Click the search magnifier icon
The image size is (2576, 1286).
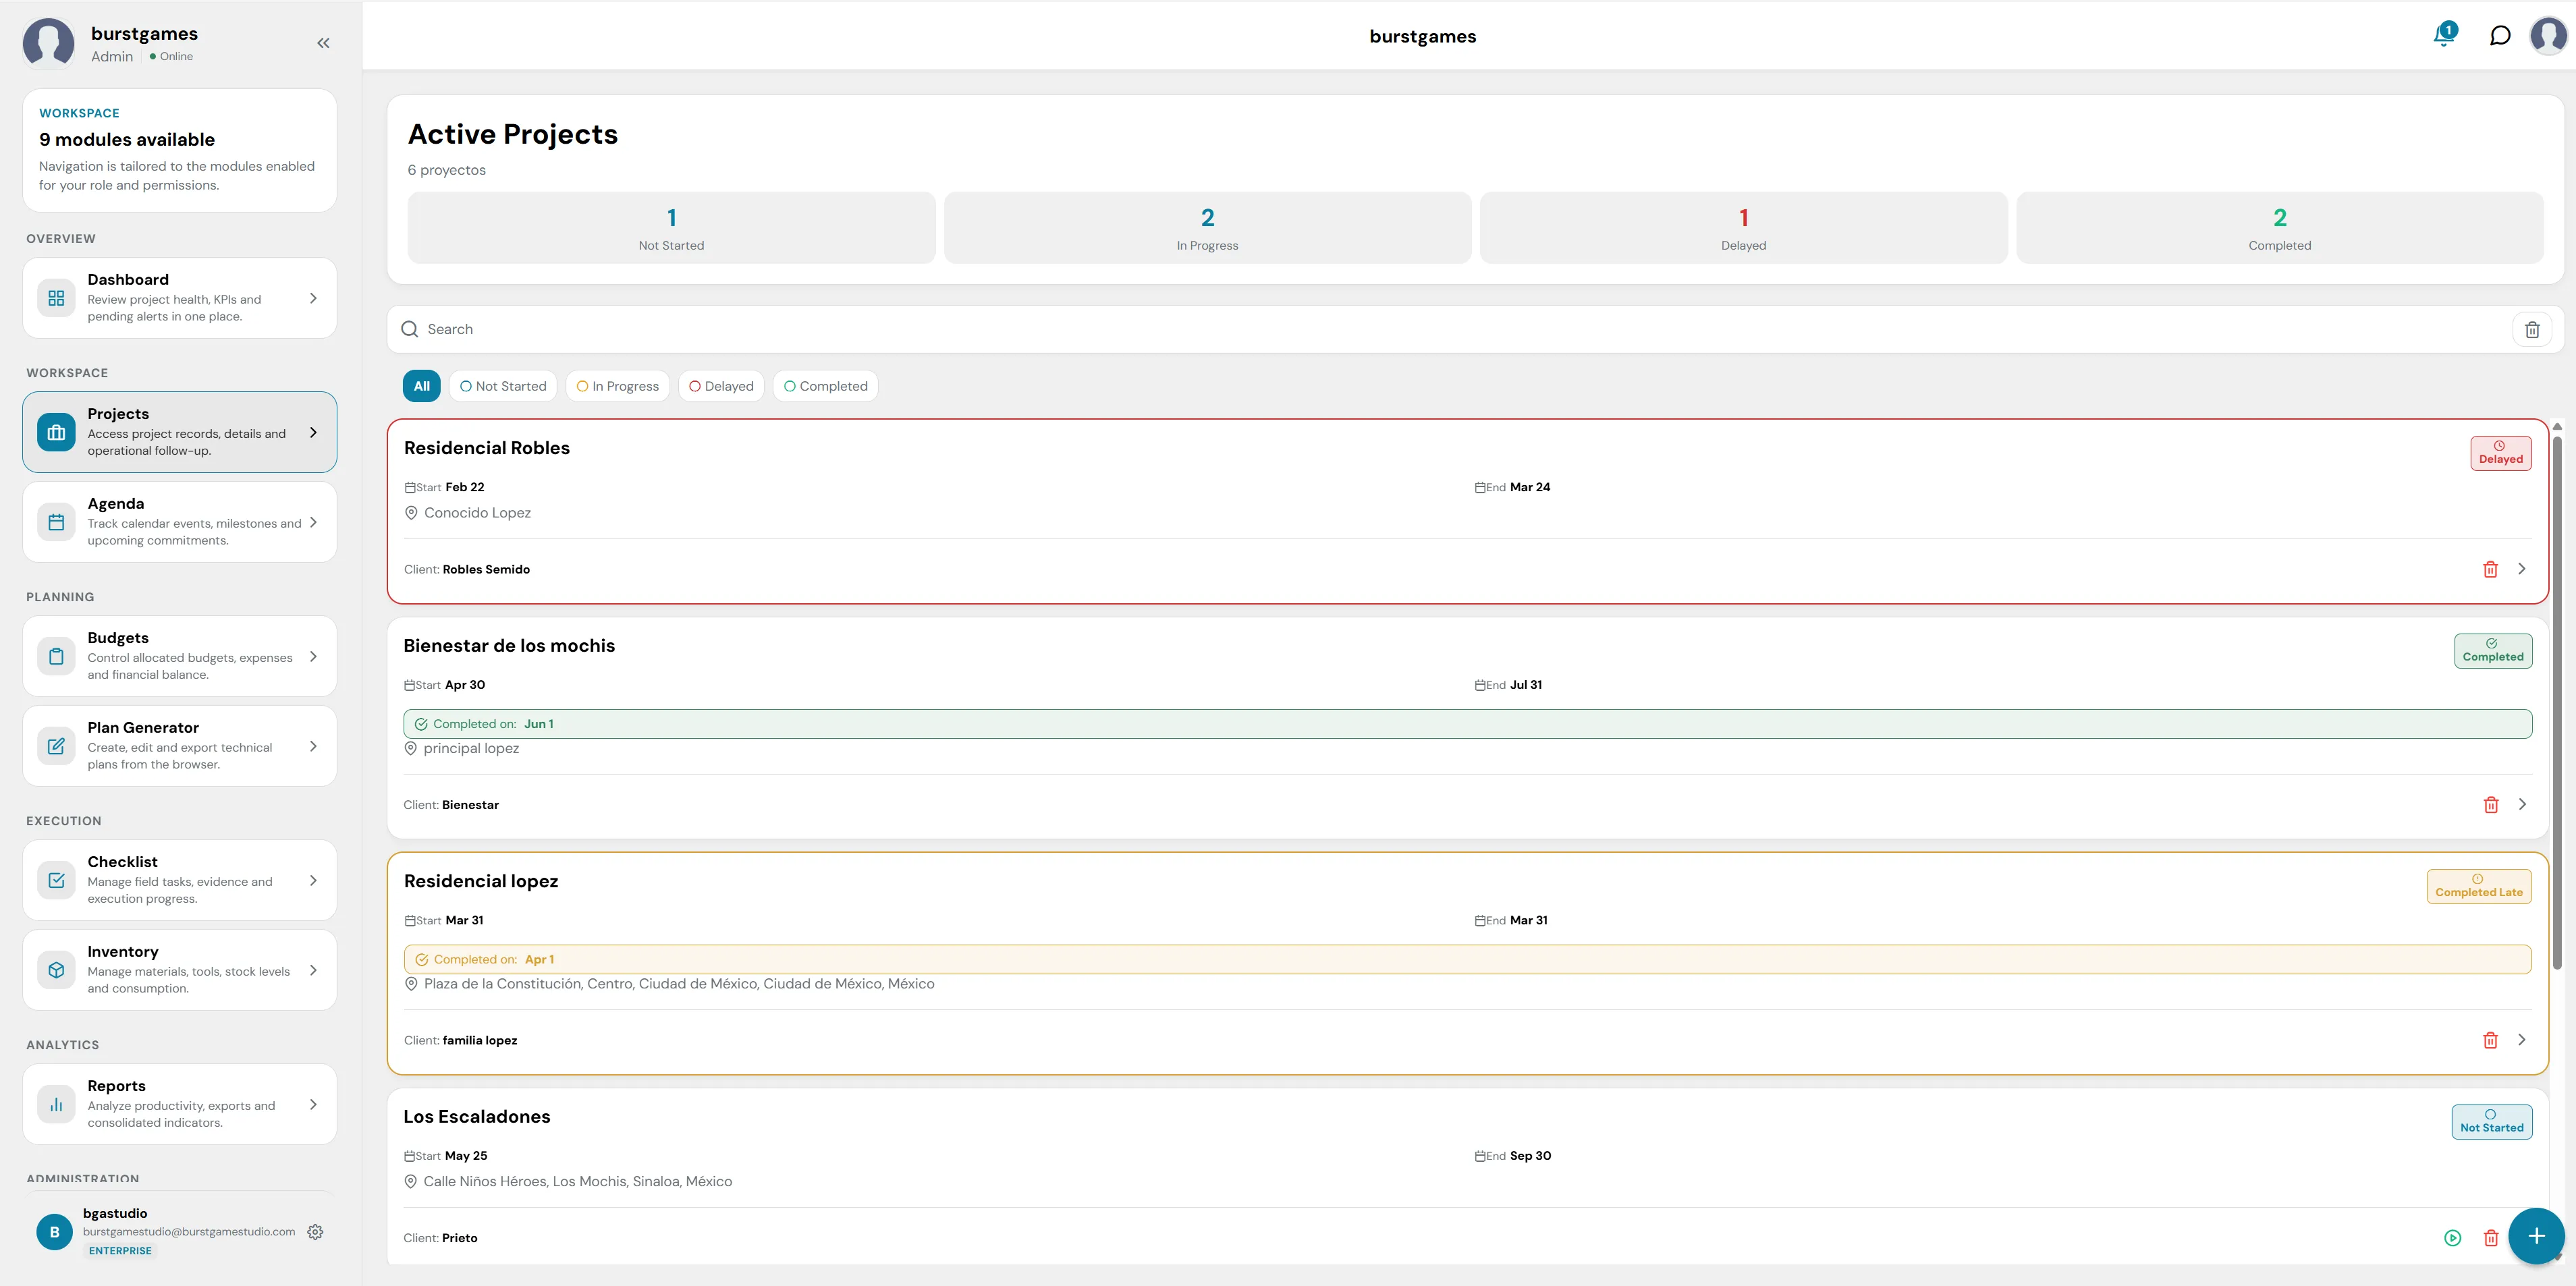(x=409, y=329)
